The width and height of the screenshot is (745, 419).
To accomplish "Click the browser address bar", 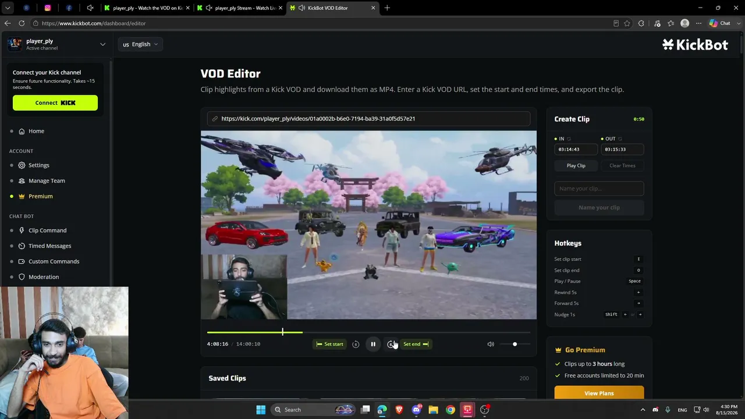I will pyautogui.click(x=320, y=23).
